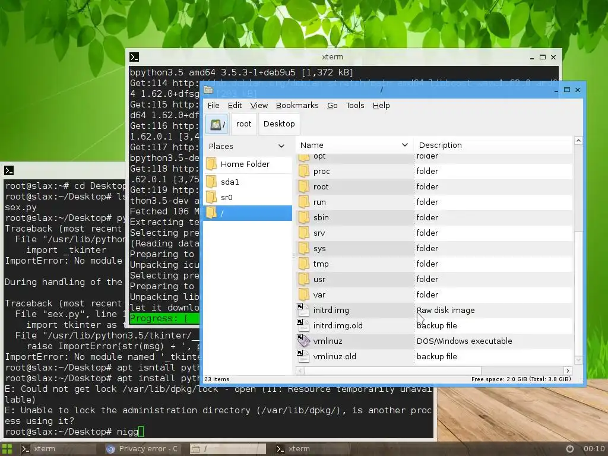Screen dimensions: 608x456
Task: Switch to first xterm taskbar entry
Action: pyautogui.click(x=57, y=449)
